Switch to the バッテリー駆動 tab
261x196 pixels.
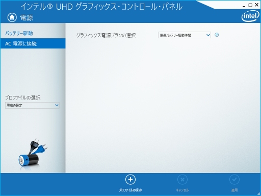[19, 33]
